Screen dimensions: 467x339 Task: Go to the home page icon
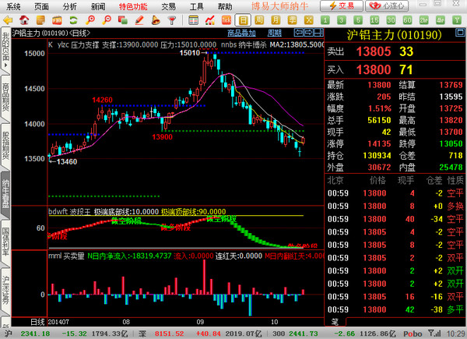(x=24, y=20)
